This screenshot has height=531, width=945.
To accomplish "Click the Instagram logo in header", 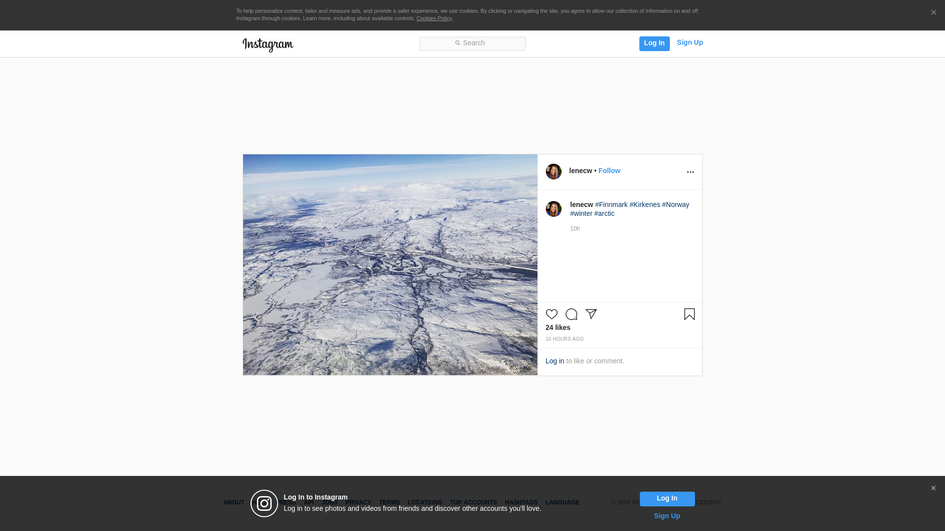I will coord(268,45).
